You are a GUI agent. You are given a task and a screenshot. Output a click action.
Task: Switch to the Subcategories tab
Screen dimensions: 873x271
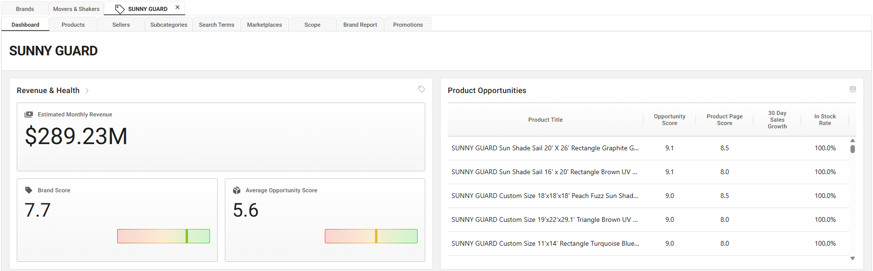point(169,25)
